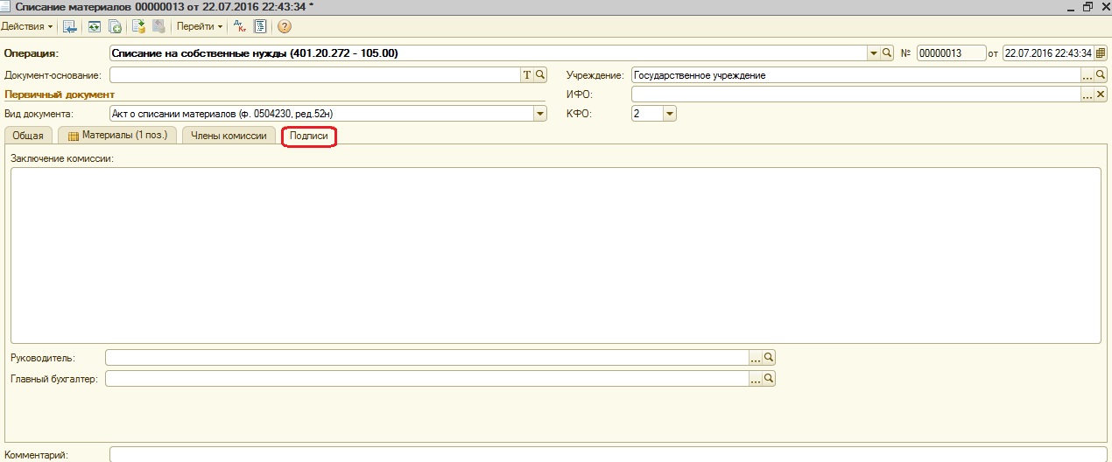The width and height of the screenshot is (1112, 462).
Task: Expand the Вид документа dropdown
Action: pyautogui.click(x=540, y=114)
